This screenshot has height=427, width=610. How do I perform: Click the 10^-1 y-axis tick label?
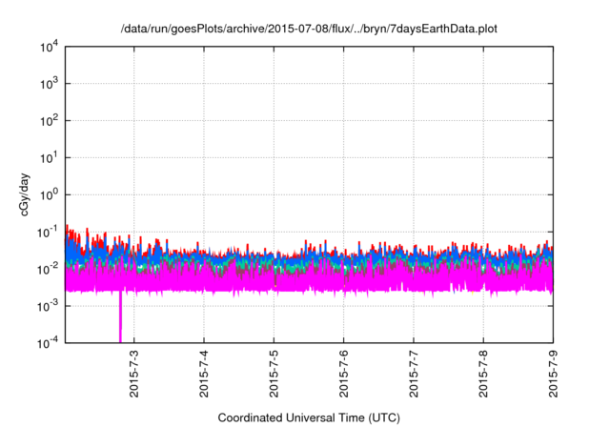[48, 232]
